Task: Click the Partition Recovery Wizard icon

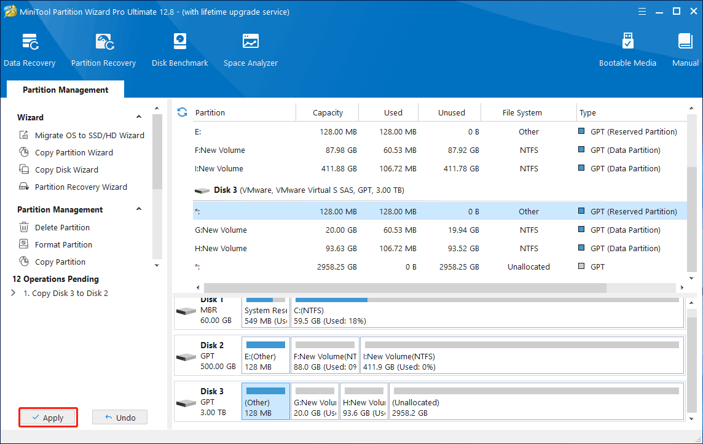Action: click(24, 186)
